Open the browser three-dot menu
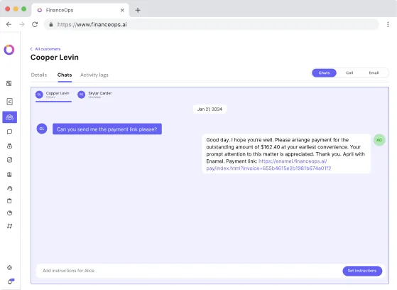397x290 pixels. click(x=388, y=24)
